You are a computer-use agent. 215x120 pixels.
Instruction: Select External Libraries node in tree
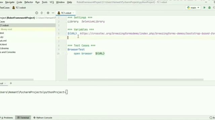(x=4, y=48)
